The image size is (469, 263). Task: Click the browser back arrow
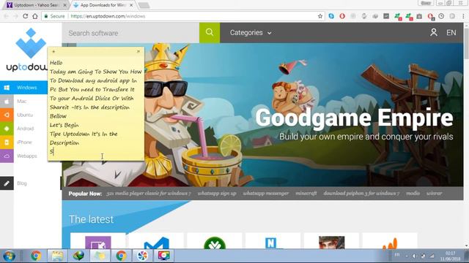[7, 16]
